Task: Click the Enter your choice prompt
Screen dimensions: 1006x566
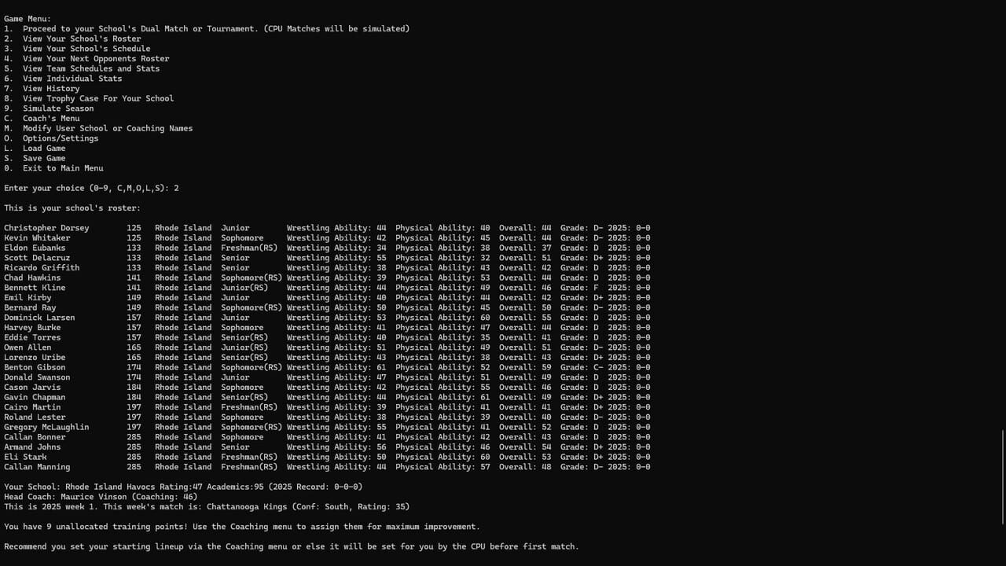Action: 90,188
